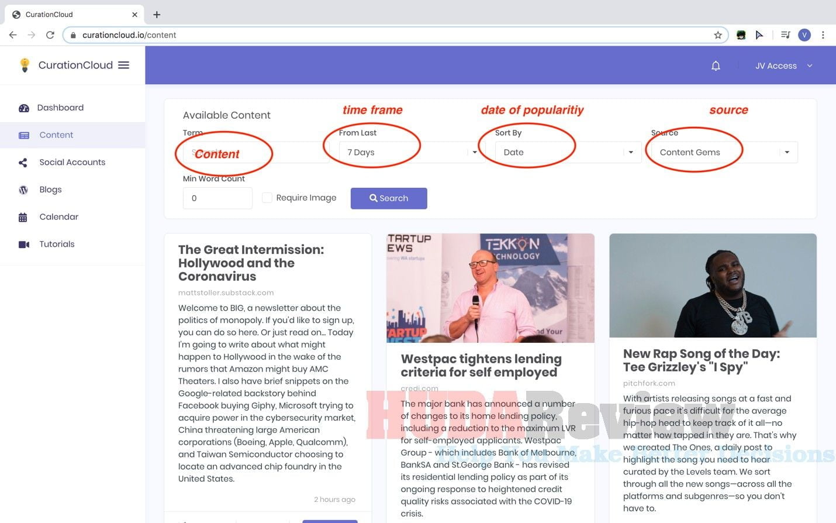Click the Tutorials video camera icon

[24, 245]
